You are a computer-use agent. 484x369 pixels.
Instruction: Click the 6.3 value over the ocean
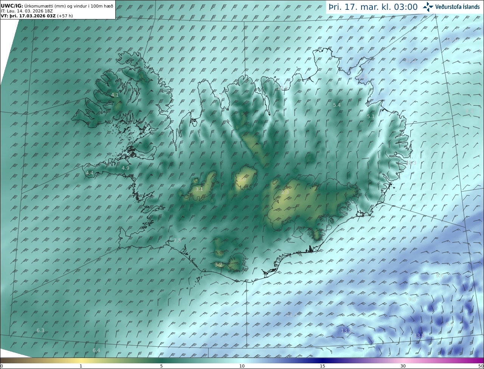pyautogui.click(x=40, y=331)
